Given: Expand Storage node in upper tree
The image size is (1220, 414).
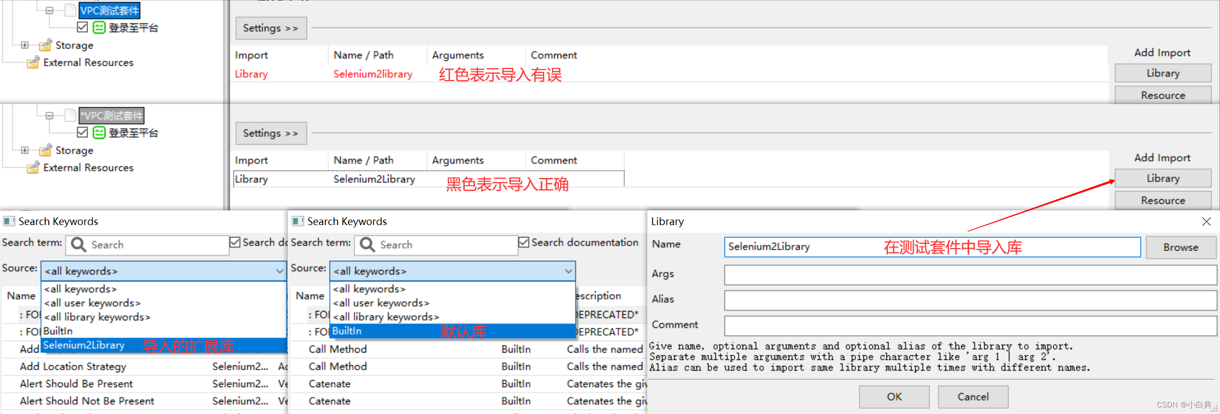Looking at the screenshot, I should 25,45.
